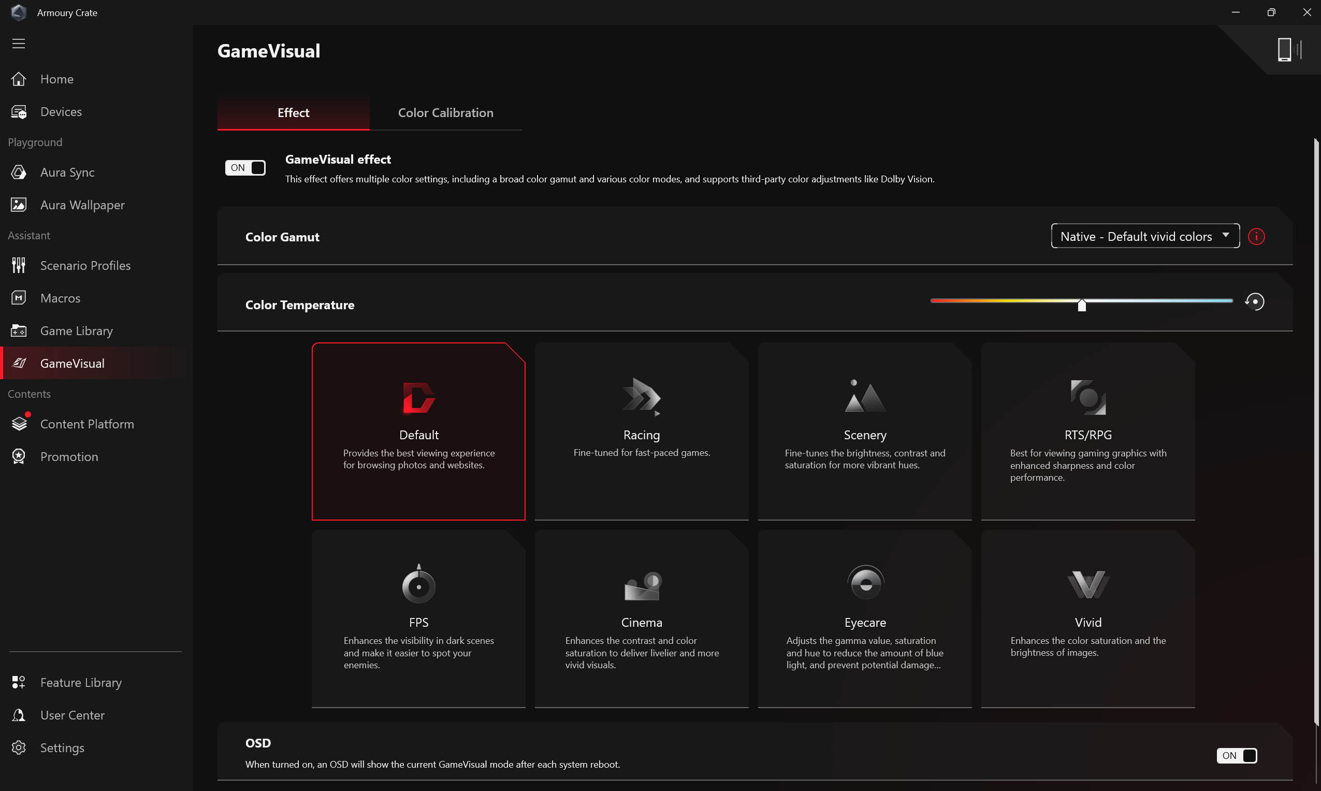Click the Vivid V icon
Image resolution: width=1321 pixels, height=791 pixels.
coord(1088,584)
